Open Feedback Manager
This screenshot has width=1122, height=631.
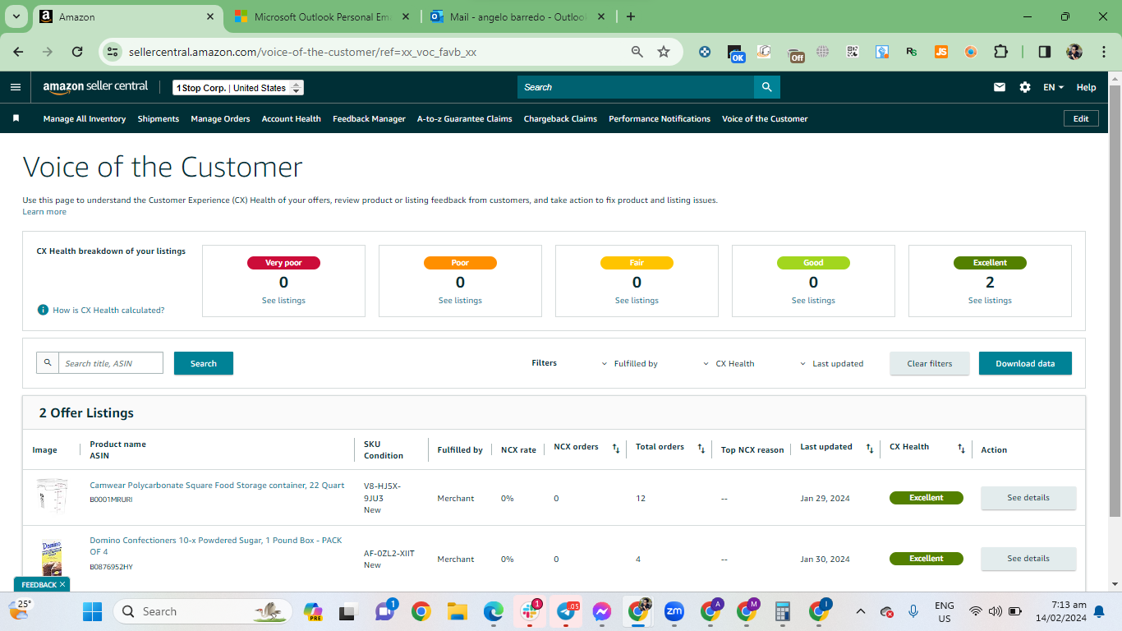[x=369, y=118]
